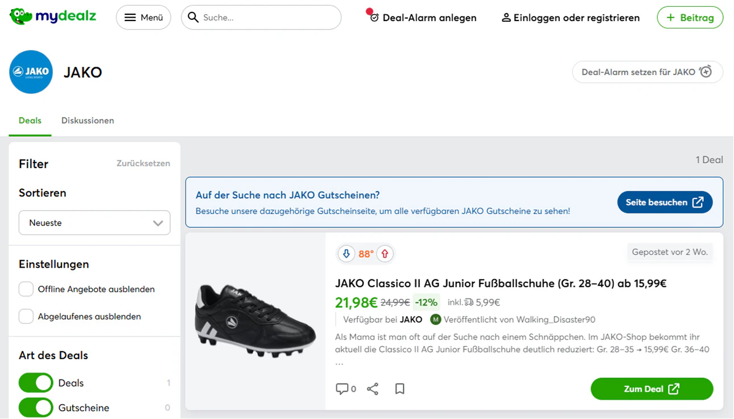The width and height of the screenshot is (734, 419).
Task: Click the round JAKO brand logo
Action: coord(31,72)
